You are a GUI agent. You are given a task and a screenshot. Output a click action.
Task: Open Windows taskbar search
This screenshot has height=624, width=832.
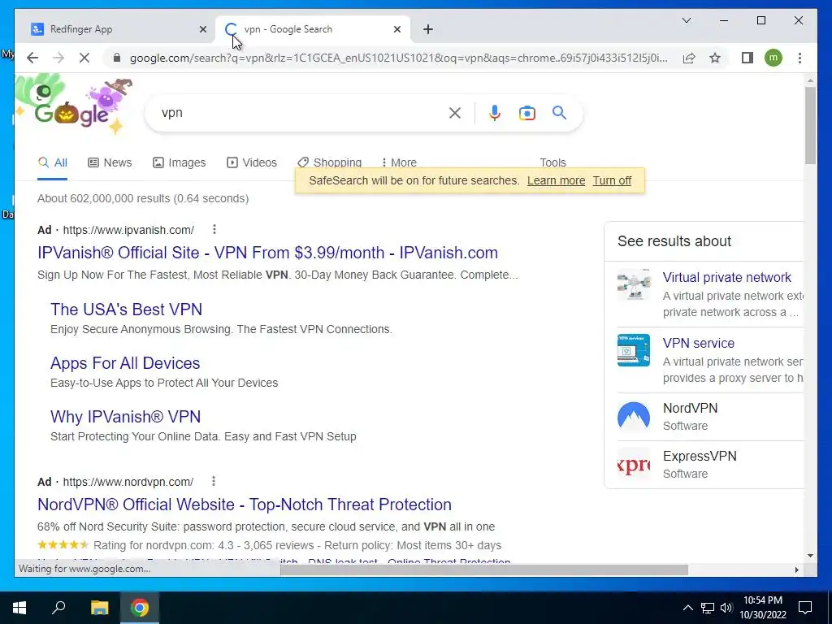tap(58, 608)
